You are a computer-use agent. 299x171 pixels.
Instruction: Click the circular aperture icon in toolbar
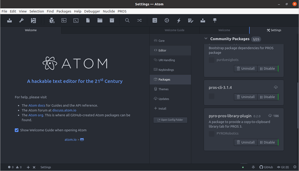point(167,20)
